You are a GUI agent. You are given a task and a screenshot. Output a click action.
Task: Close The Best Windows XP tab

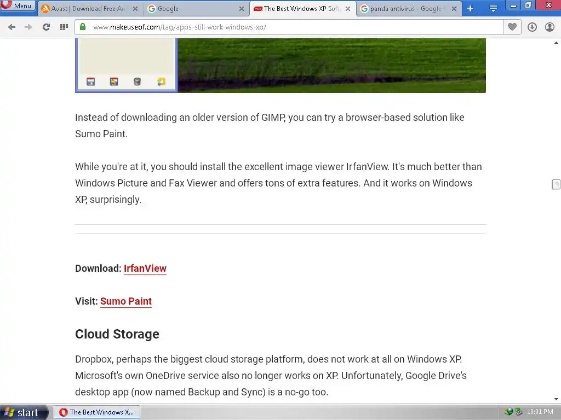pos(348,9)
